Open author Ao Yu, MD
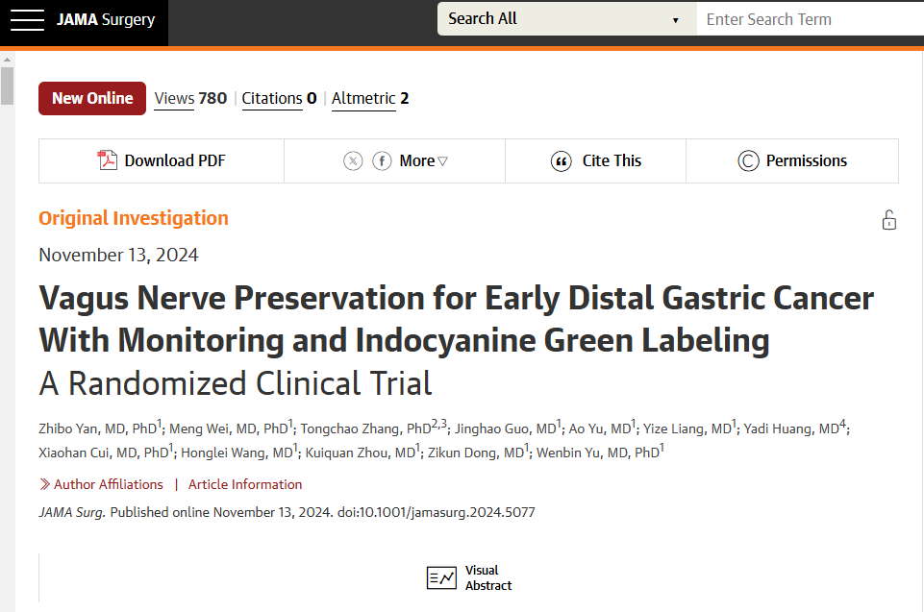Image resolution: width=924 pixels, height=612 pixels. point(602,428)
